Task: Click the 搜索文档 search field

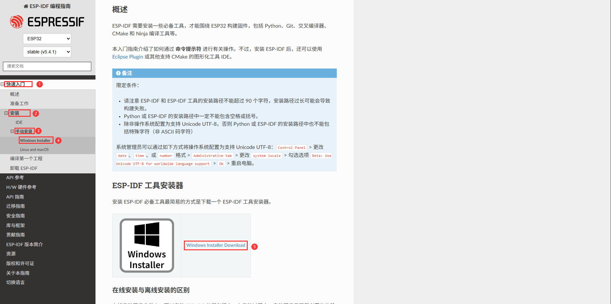Action: [47, 66]
